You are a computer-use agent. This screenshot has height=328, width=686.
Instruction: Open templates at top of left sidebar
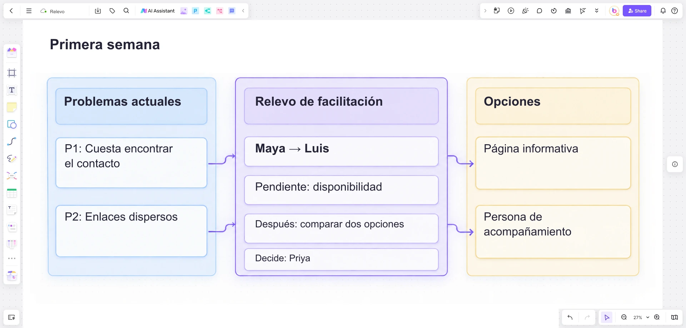pos(12,52)
